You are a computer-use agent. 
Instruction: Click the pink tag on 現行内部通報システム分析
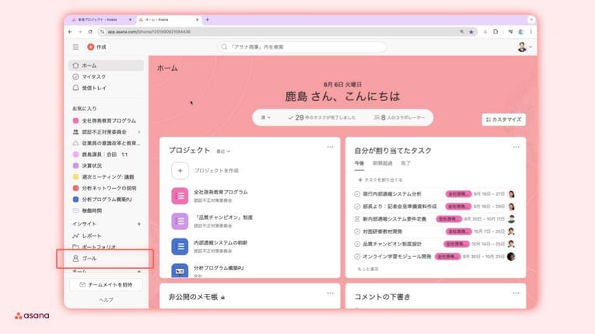[x=458, y=193]
